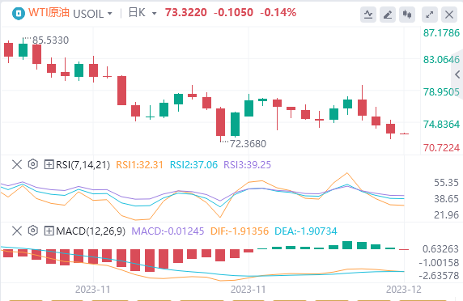The image size is (463, 301).
Task: Click the RSI(7,14,21) indicator label
Action: (83, 165)
